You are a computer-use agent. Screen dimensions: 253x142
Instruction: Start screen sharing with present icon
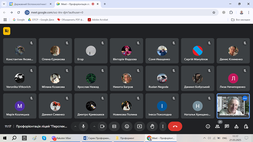tap(139, 127)
